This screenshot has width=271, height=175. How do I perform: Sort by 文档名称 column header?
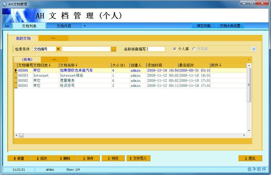coord(85,65)
